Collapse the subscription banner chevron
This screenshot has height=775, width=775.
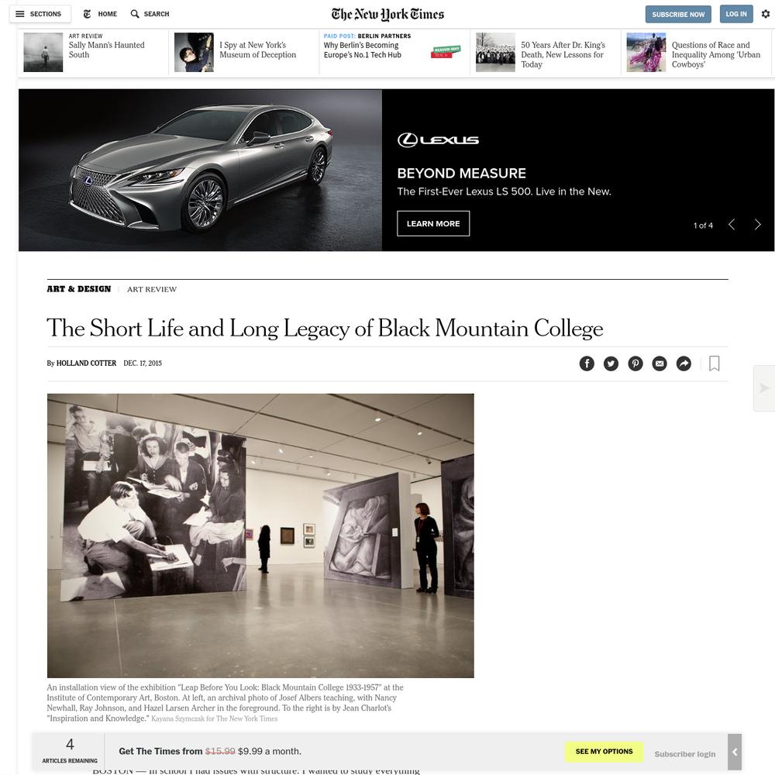click(735, 752)
